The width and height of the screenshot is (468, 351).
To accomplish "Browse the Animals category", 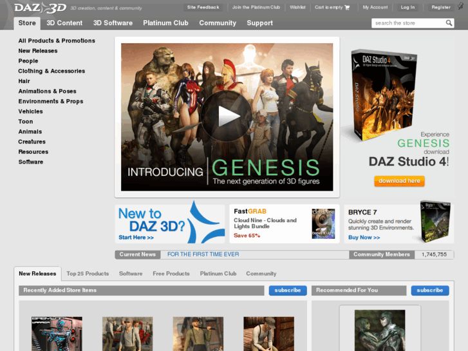I will pos(30,132).
